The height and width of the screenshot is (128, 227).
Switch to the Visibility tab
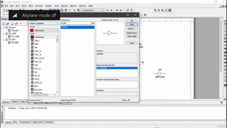pos(15,102)
